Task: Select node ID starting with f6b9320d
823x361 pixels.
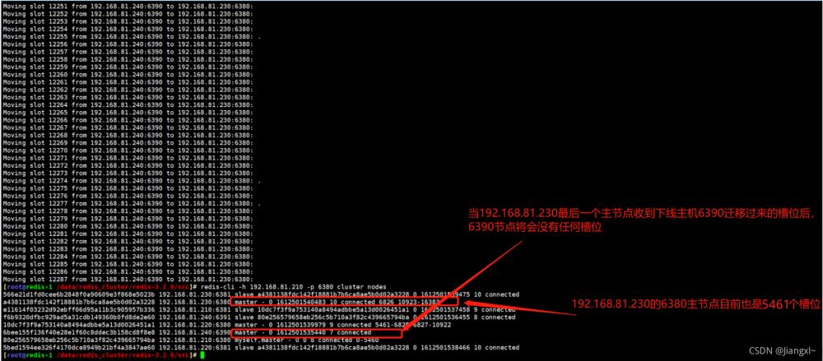Action: point(78,317)
